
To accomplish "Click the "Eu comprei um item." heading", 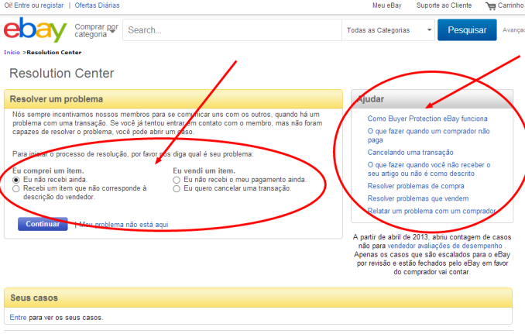I will coord(48,170).
